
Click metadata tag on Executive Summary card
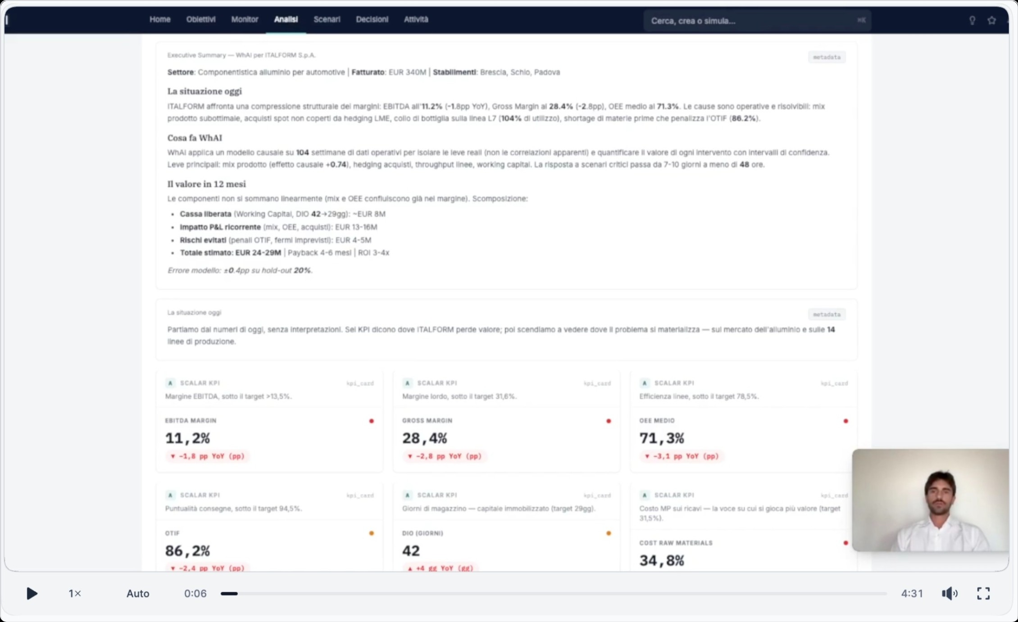[827, 57]
